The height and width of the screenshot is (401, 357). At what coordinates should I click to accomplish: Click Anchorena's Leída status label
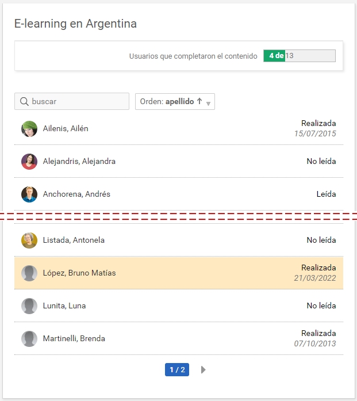326,194
